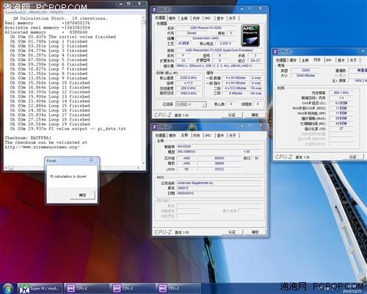Click the 'Loop 19 finished' line in Super PI
Image resolution: width=367 pixels, height=294 pixels.
pos(50,124)
